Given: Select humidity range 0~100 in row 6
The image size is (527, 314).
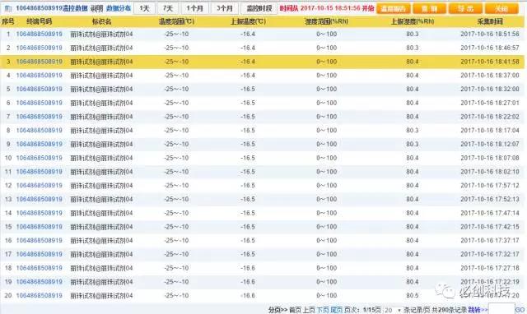Looking at the screenshot, I should (326, 103).
